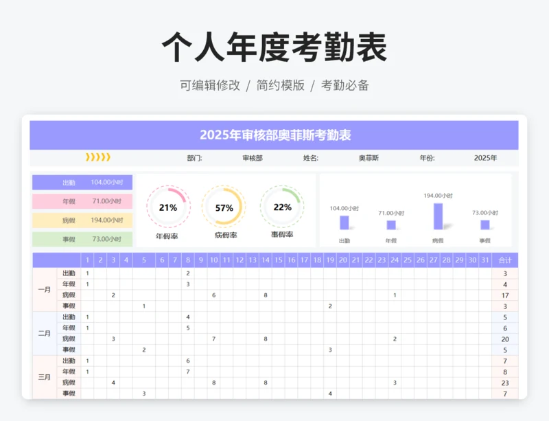Click the tallest 病假 bar in the chart
Viewport: 549px width, 421px height.
[x=438, y=216]
